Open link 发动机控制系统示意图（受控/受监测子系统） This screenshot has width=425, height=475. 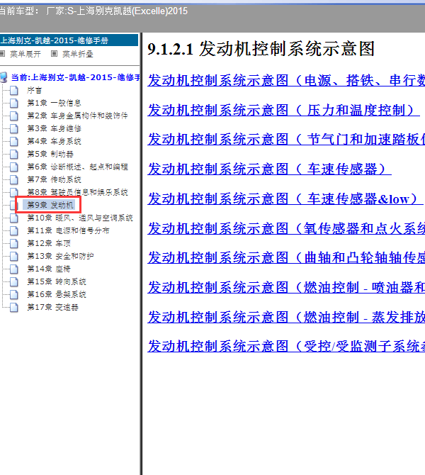(286, 346)
